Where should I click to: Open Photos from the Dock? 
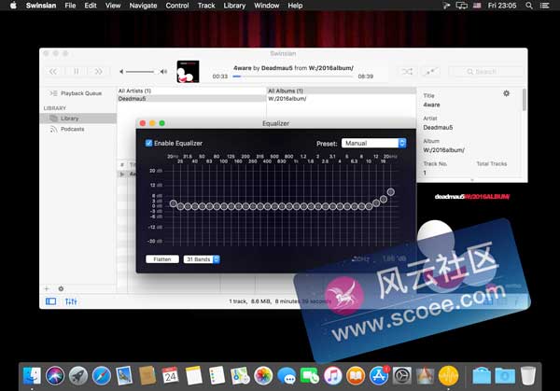pyautogui.click(x=263, y=375)
